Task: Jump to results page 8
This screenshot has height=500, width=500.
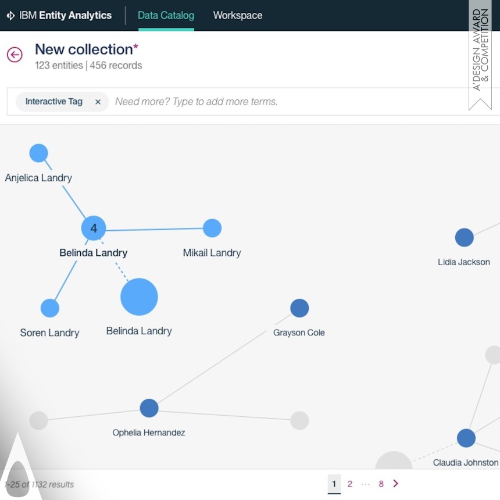Action: click(x=381, y=484)
